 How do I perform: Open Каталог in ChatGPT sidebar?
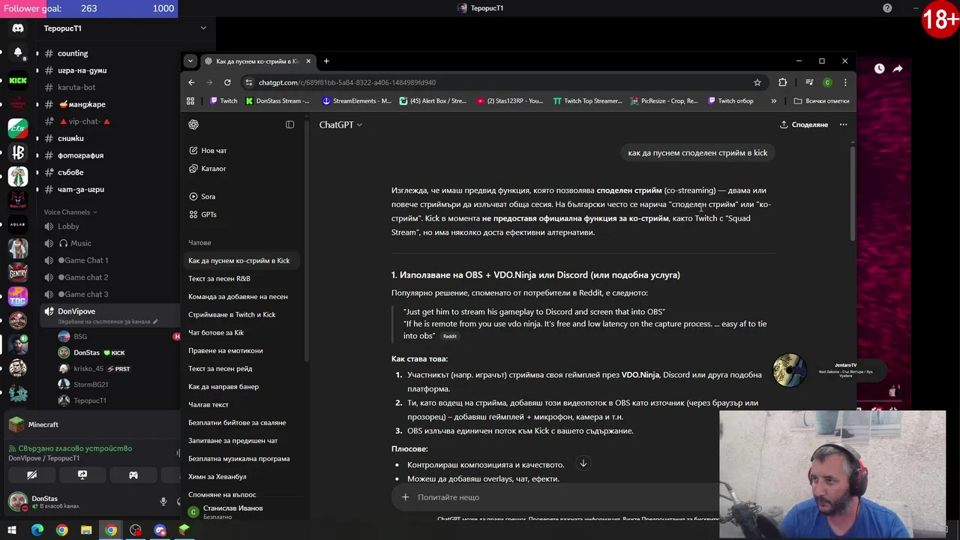(208, 169)
